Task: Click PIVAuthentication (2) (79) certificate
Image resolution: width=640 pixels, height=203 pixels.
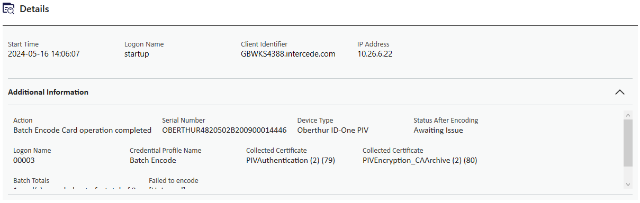Action: coord(291,160)
